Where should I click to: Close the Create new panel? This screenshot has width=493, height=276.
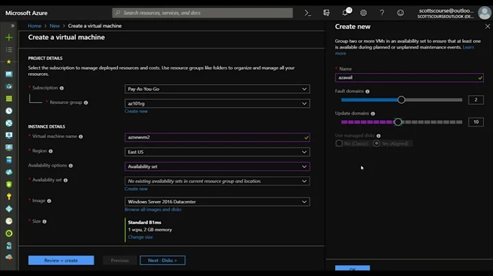[488, 27]
